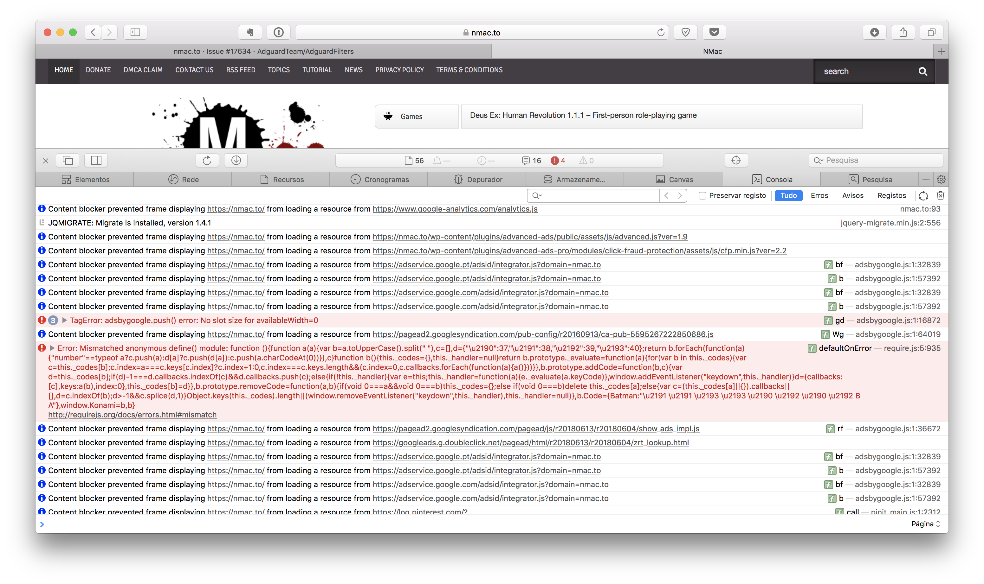The width and height of the screenshot is (984, 584).
Task: Open the Web Inspector settings gear
Action: tap(942, 179)
